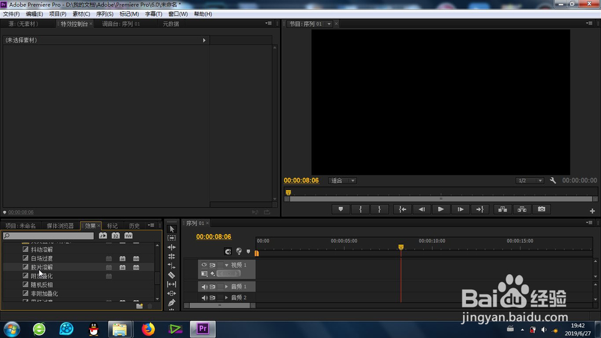The width and height of the screenshot is (601, 338).
Task: Toggle Video 1 track output eye
Action: click(x=204, y=265)
